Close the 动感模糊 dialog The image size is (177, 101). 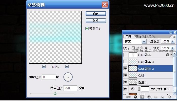105,5
